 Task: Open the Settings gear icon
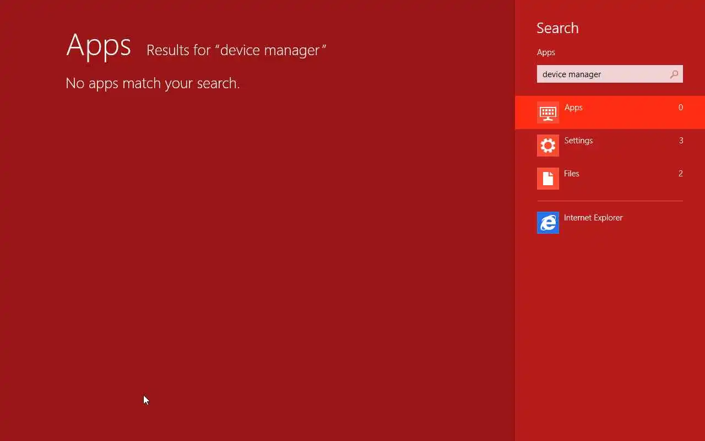pyautogui.click(x=547, y=146)
